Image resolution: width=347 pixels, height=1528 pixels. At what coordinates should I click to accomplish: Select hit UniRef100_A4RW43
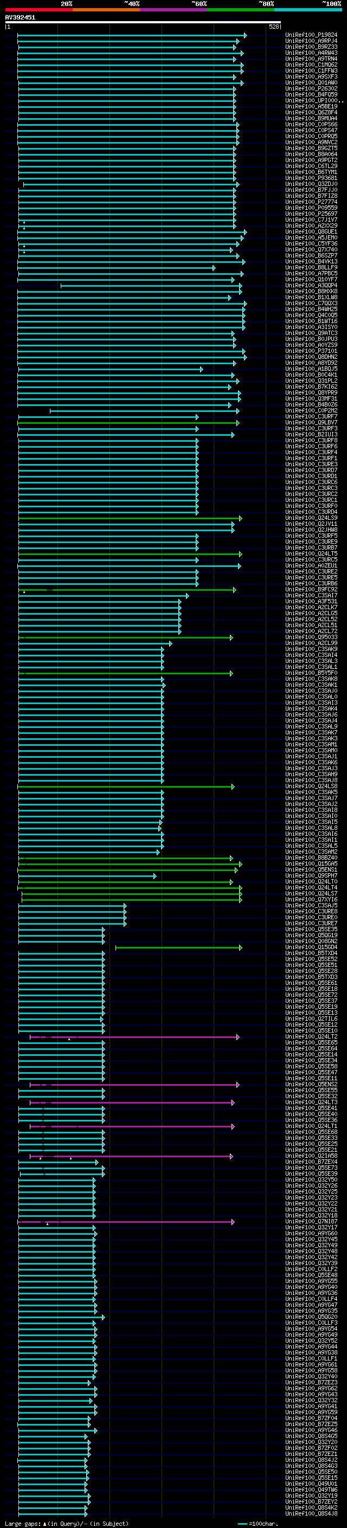coord(311,53)
